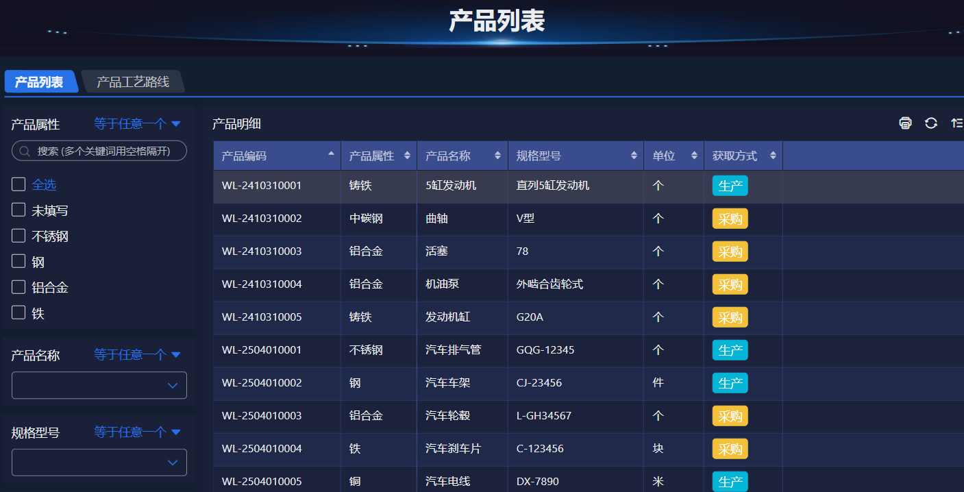Open 等于任意一个 dropdown for 产品名称
Viewport: 964px width, 492px height.
137,354
